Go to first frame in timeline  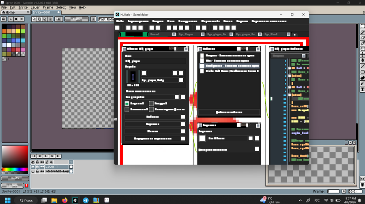pos(34,156)
